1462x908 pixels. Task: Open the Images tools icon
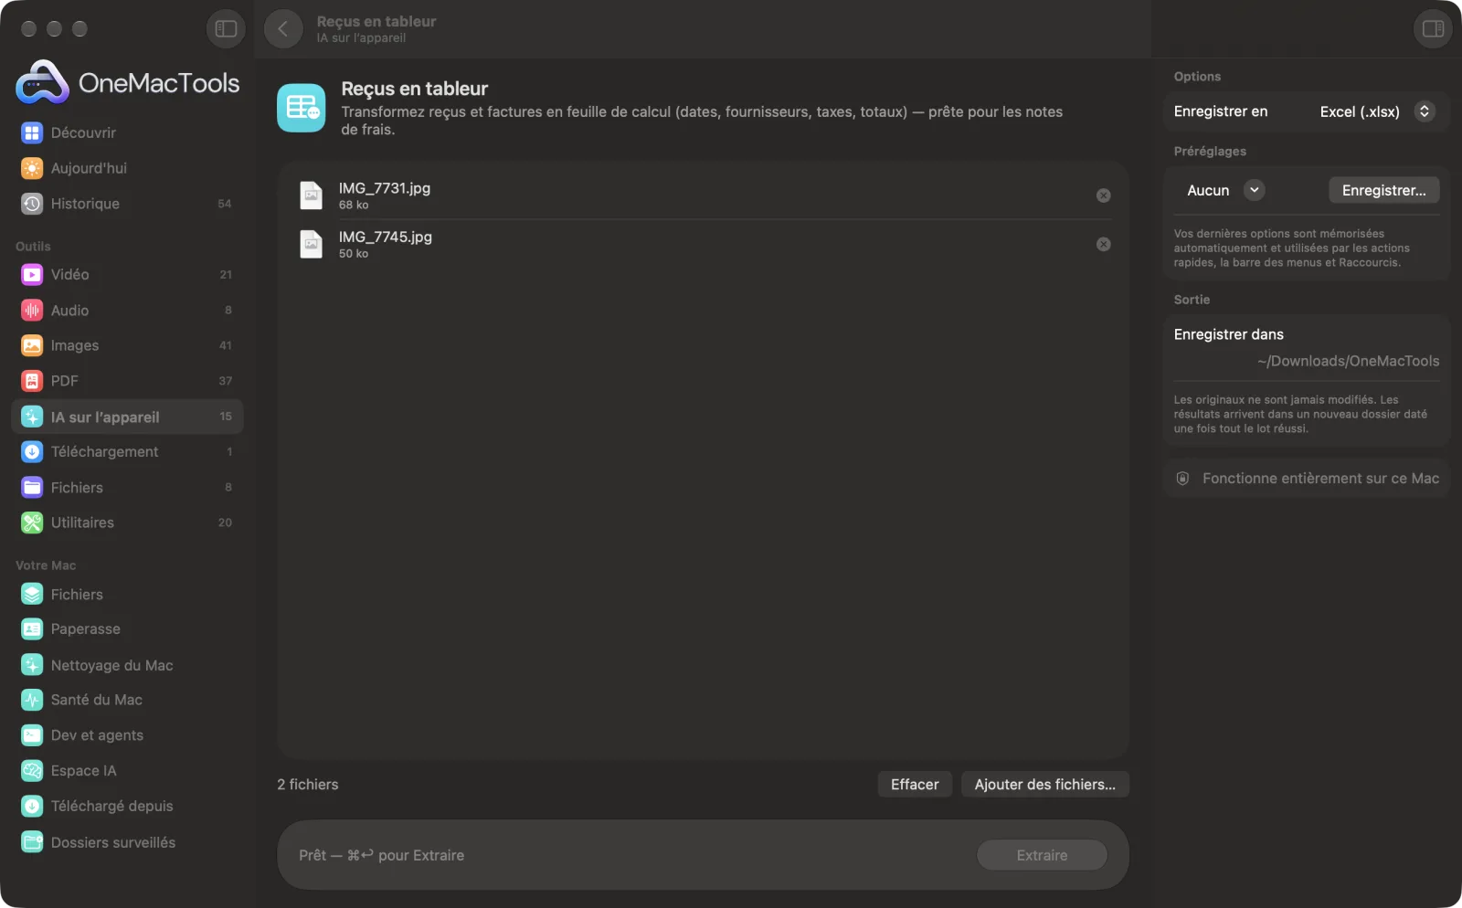tap(32, 346)
